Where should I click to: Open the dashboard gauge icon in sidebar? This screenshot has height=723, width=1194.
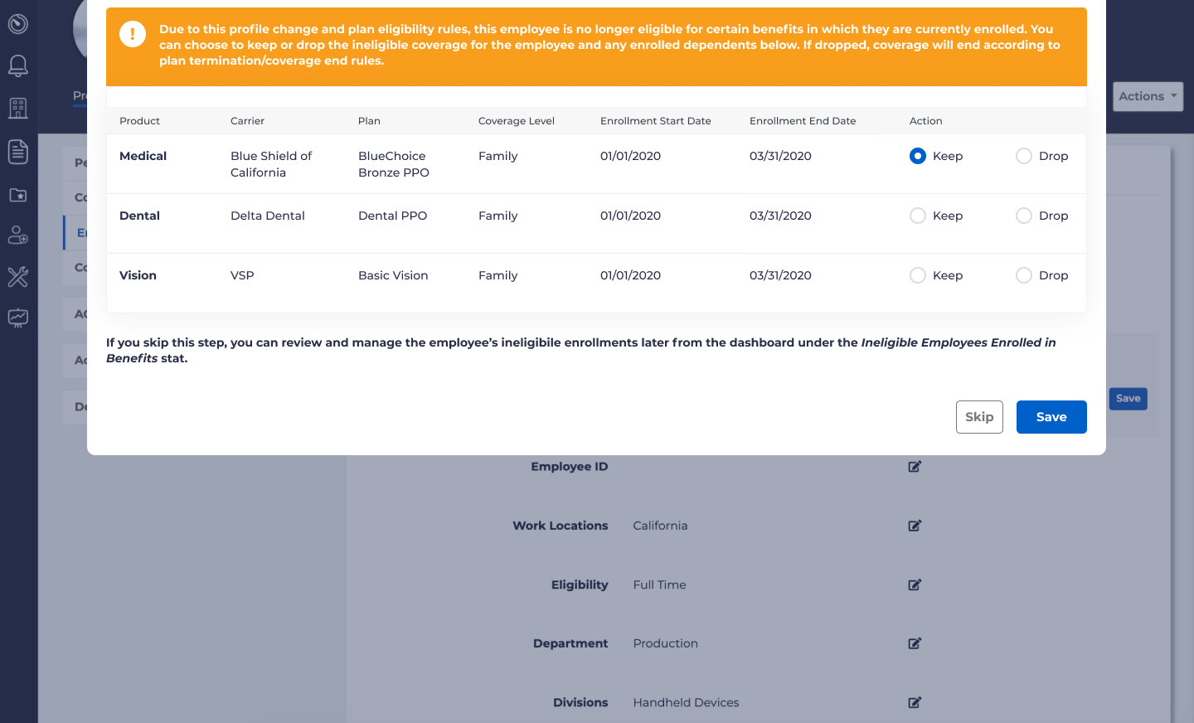(x=18, y=24)
